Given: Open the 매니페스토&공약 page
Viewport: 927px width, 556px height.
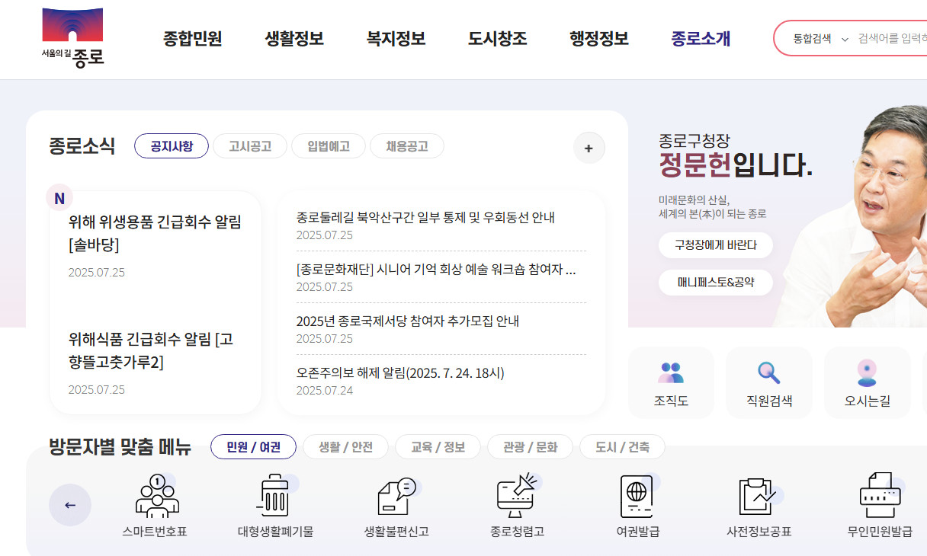Looking at the screenshot, I should click(715, 282).
